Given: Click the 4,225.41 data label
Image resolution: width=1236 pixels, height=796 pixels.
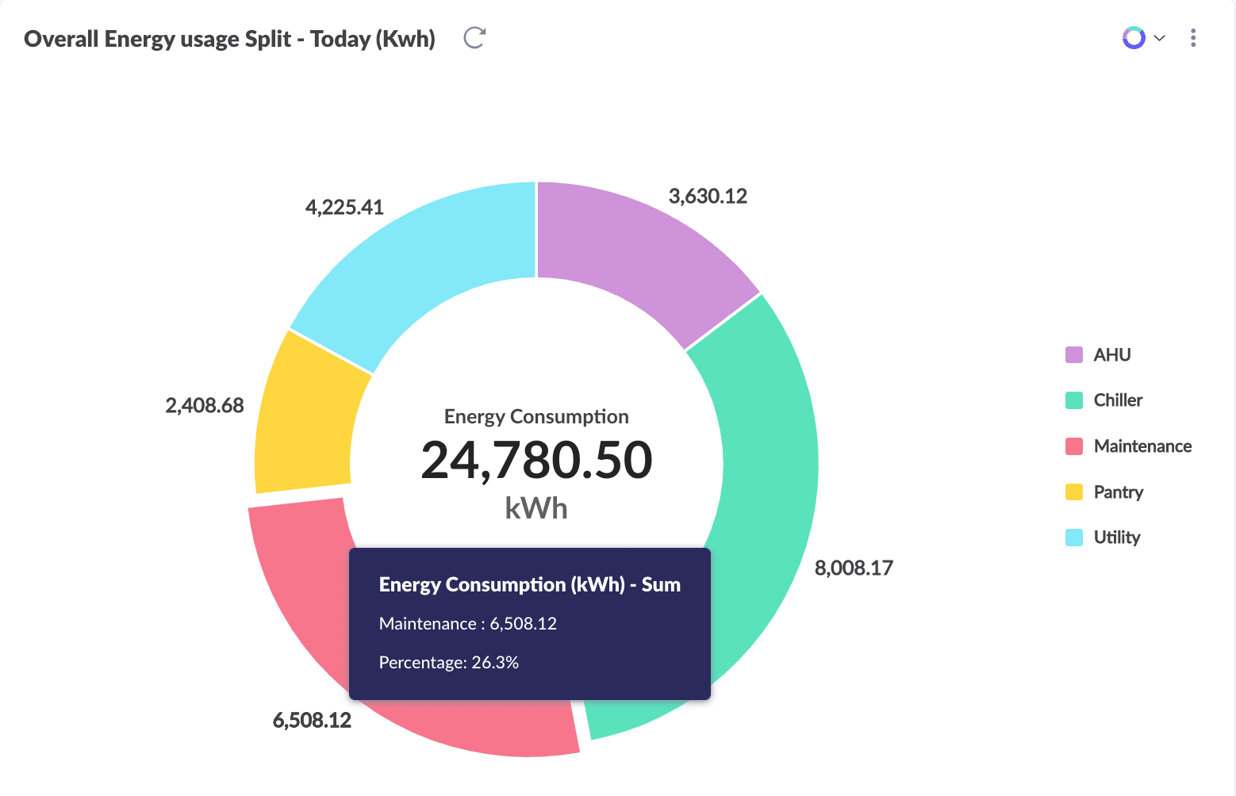Looking at the screenshot, I should click(344, 207).
